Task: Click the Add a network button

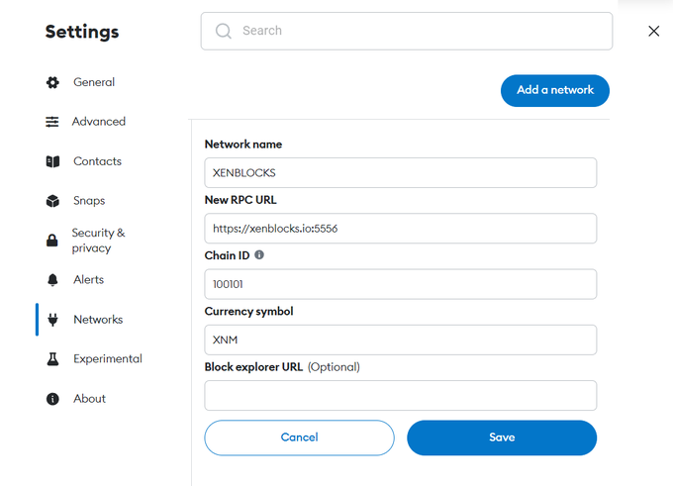Action: 555,91
